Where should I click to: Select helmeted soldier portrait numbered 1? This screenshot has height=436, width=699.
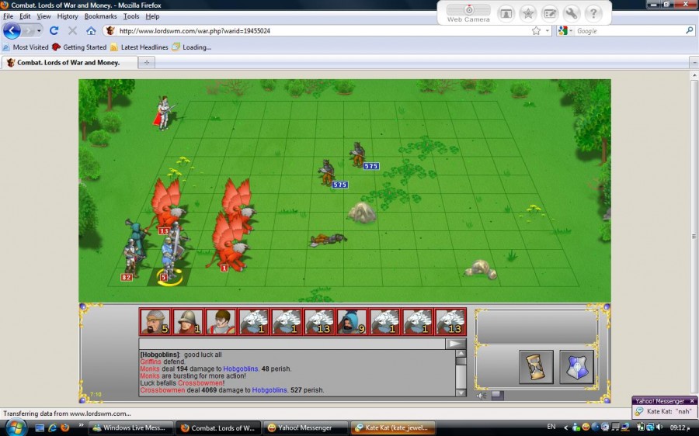[x=188, y=321]
